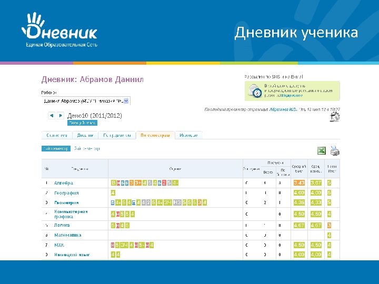The width and height of the screenshot is (379, 284).
Task: Select the 1-й семестр filter
Action: pyautogui.click(x=56, y=148)
